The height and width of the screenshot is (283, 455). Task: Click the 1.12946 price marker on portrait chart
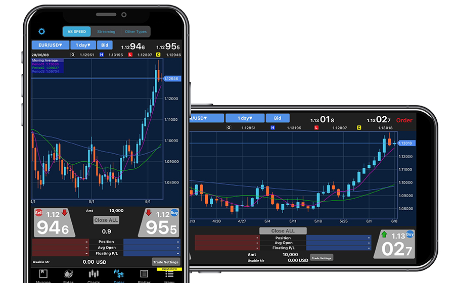tap(172, 78)
